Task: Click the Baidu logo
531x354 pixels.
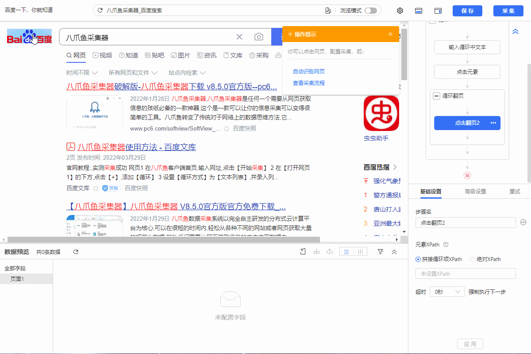Action: (x=29, y=37)
